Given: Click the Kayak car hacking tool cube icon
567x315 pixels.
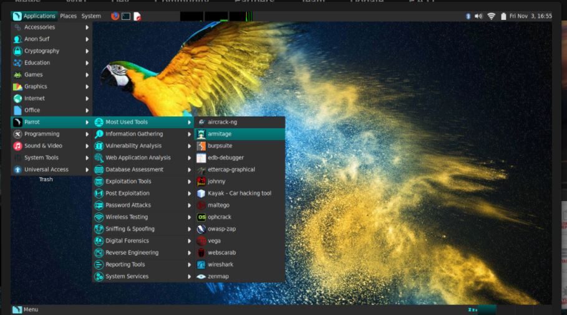Looking at the screenshot, I should point(201,194).
